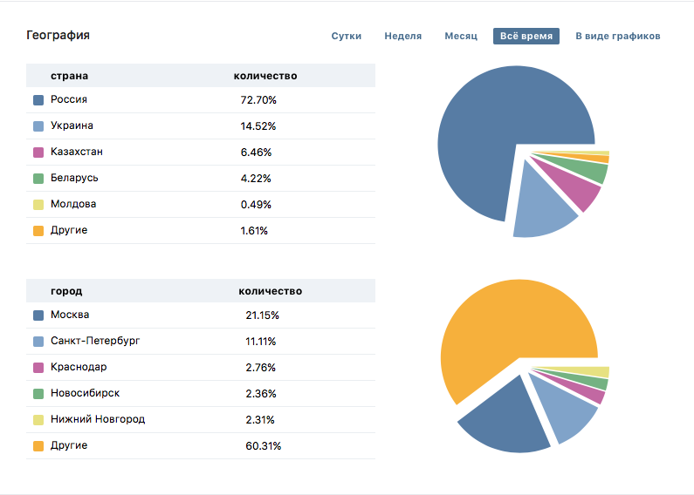Click the Казахстан magenta color swatch
Image resolution: width=694 pixels, height=495 pixels.
[x=38, y=153]
